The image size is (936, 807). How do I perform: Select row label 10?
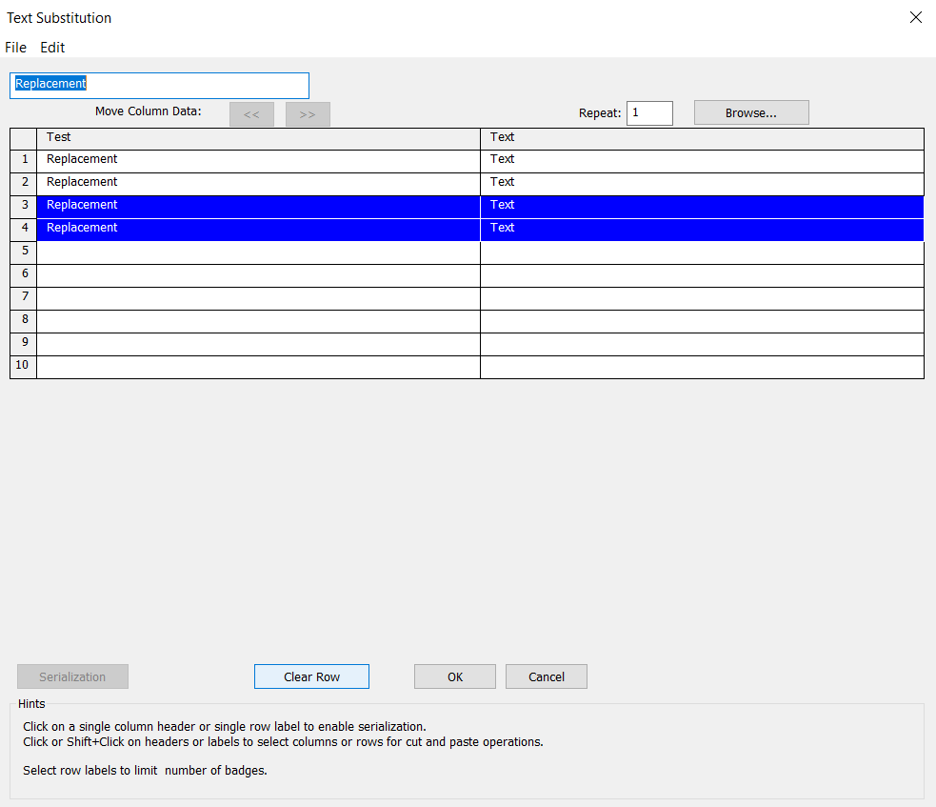24,366
